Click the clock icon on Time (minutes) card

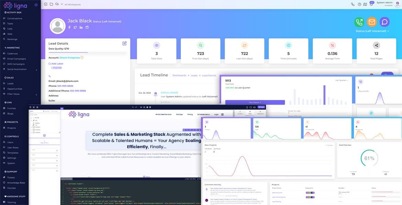pyautogui.click(x=288, y=45)
